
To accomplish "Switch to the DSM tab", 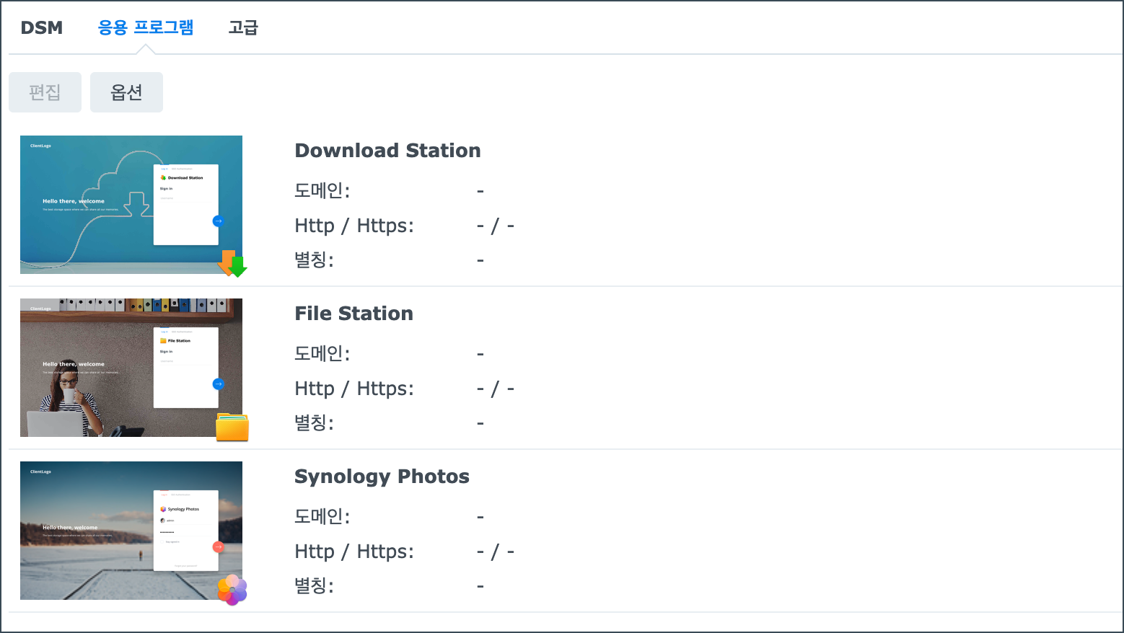I will coord(42,27).
